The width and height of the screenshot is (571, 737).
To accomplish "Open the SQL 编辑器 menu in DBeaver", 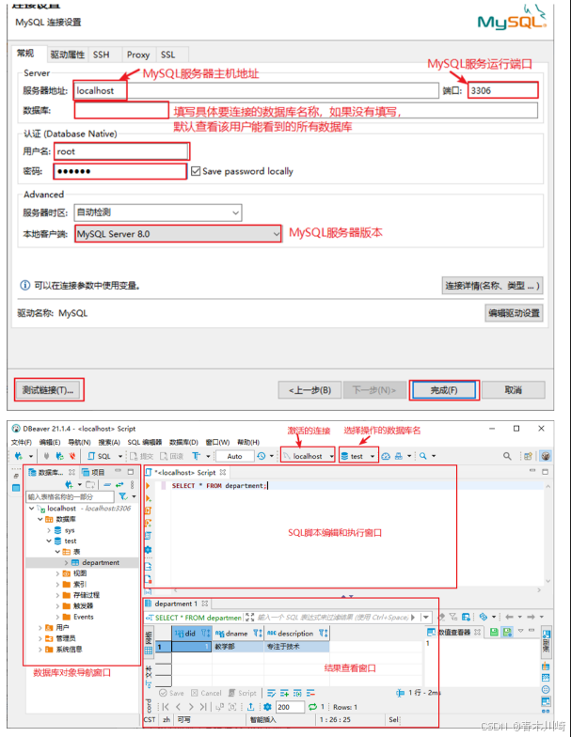I will tap(145, 442).
